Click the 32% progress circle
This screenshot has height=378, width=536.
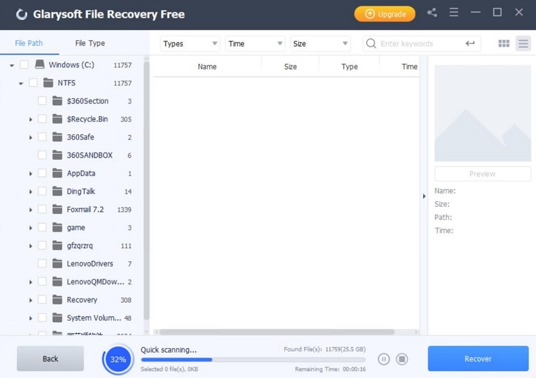click(119, 359)
